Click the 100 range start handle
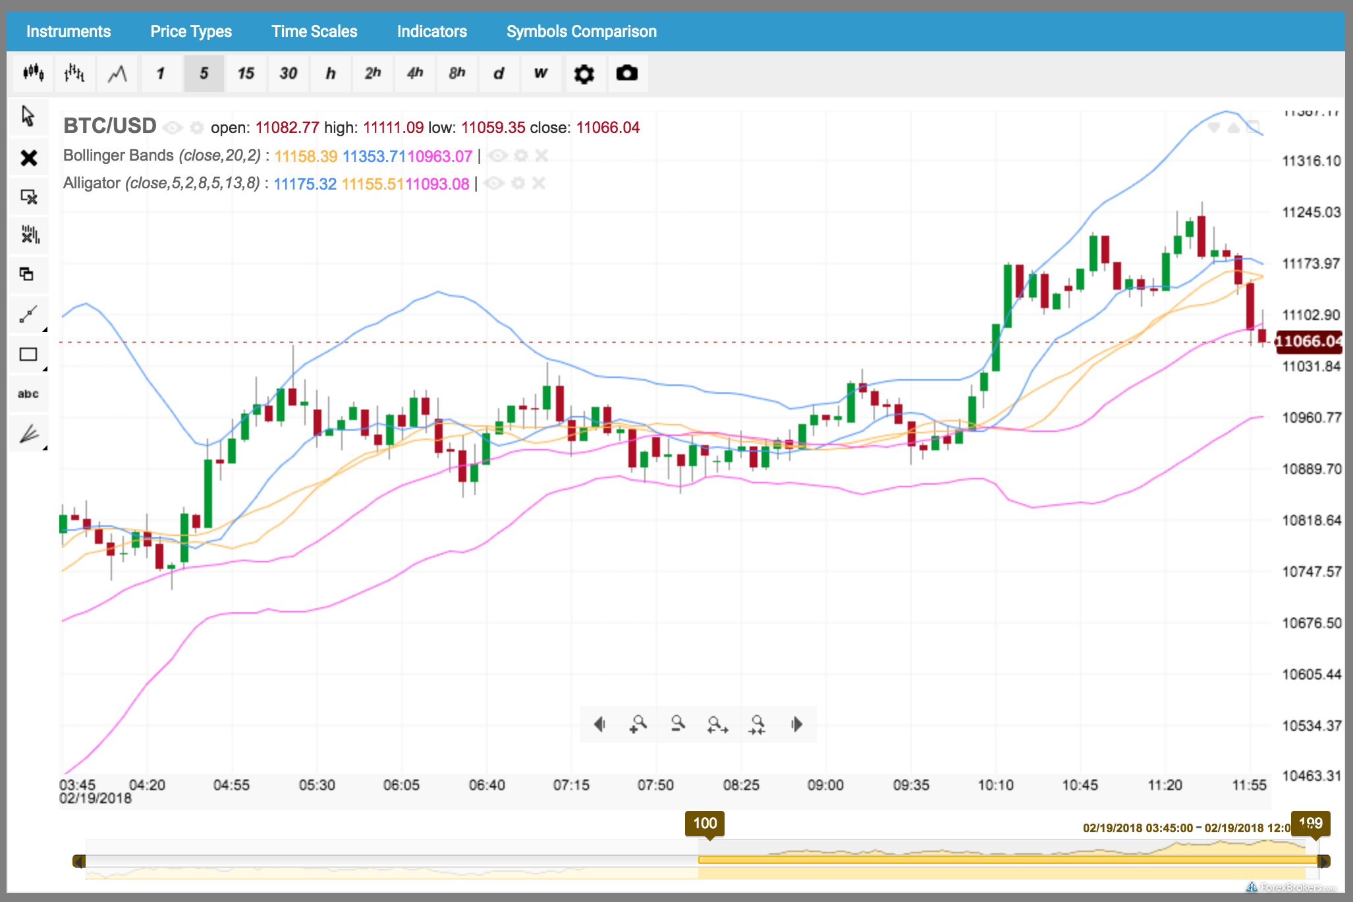1353x902 pixels. (705, 824)
